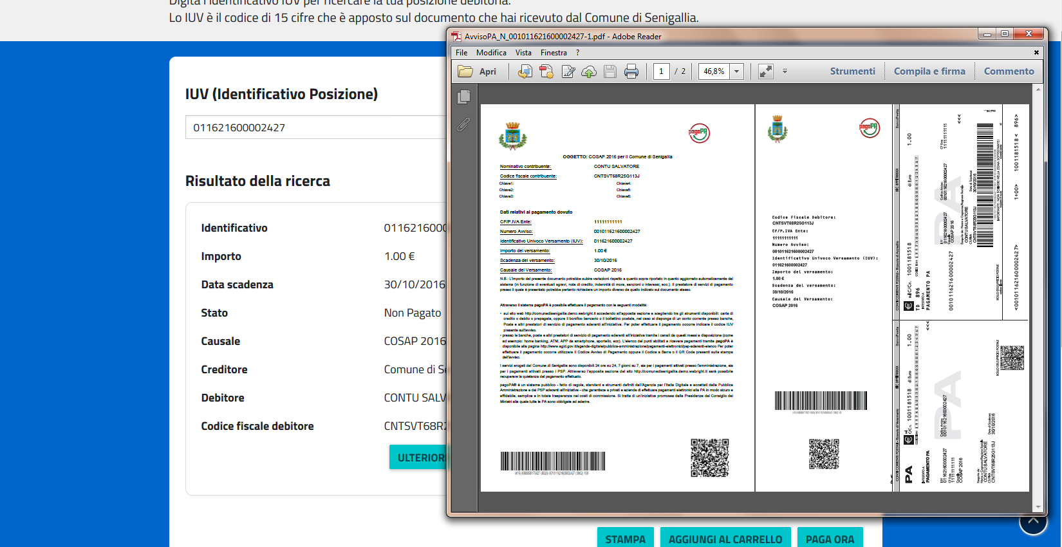Image resolution: width=1062 pixels, height=547 pixels.
Task: Click the current page number field
Action: 661,71
